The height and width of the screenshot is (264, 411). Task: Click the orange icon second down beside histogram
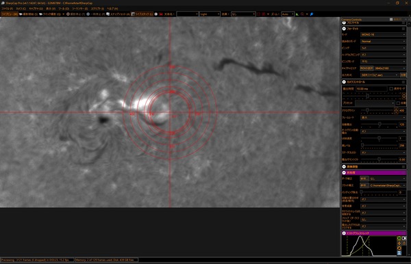[399, 243]
